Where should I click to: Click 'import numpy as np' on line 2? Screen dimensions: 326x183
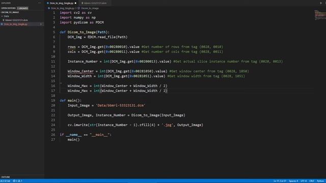(78, 18)
